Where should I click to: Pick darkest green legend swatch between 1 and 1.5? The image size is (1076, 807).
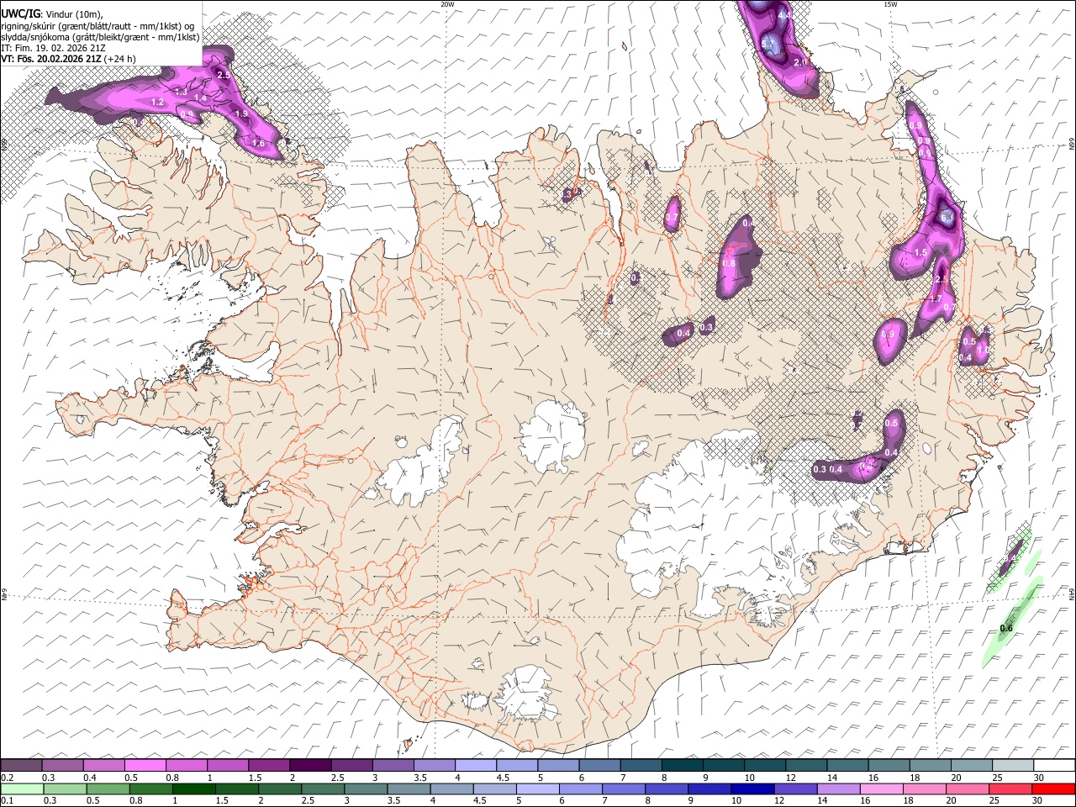click(x=194, y=789)
